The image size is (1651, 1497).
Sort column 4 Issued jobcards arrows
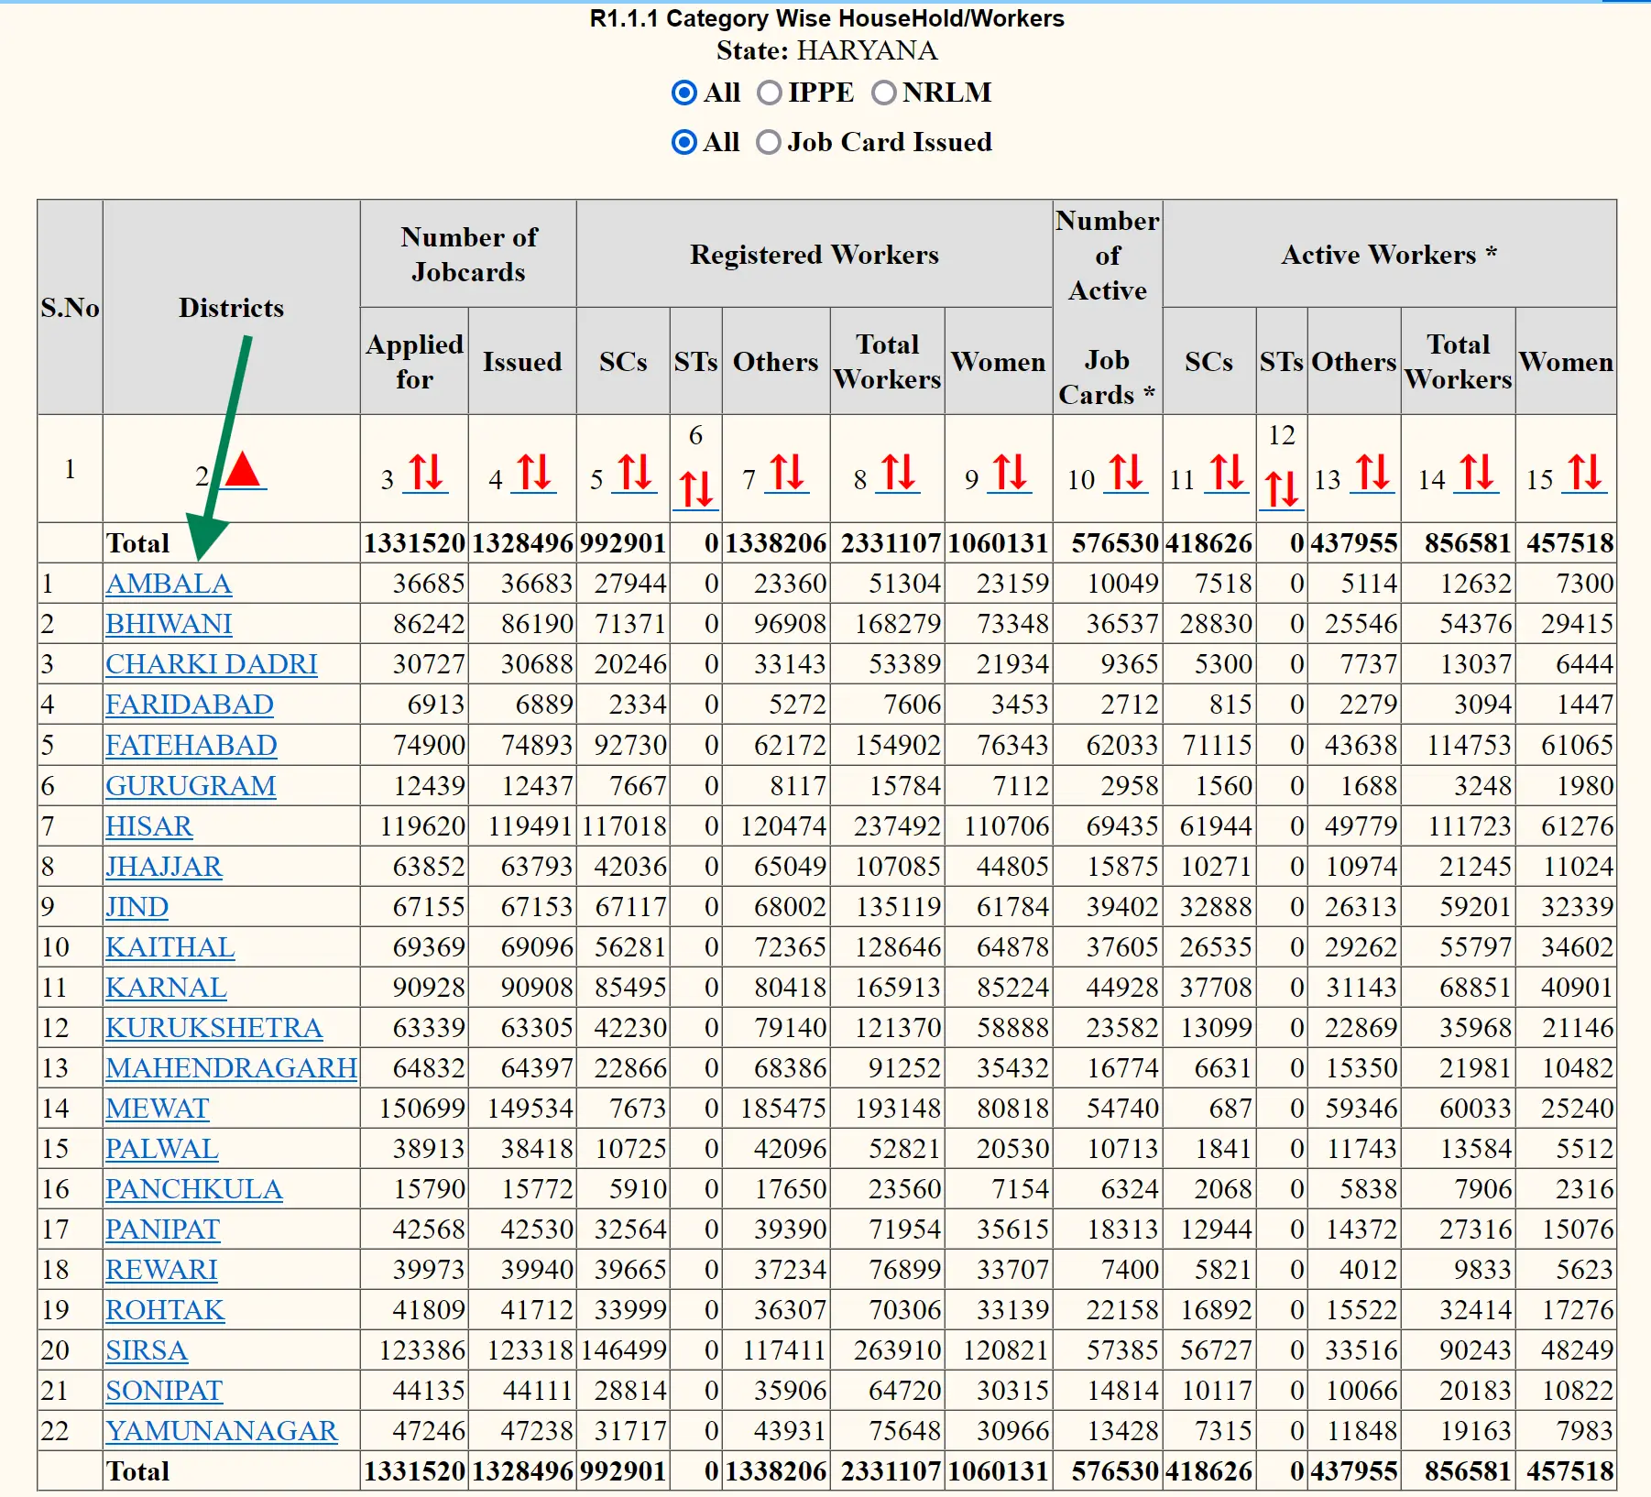coord(534,473)
